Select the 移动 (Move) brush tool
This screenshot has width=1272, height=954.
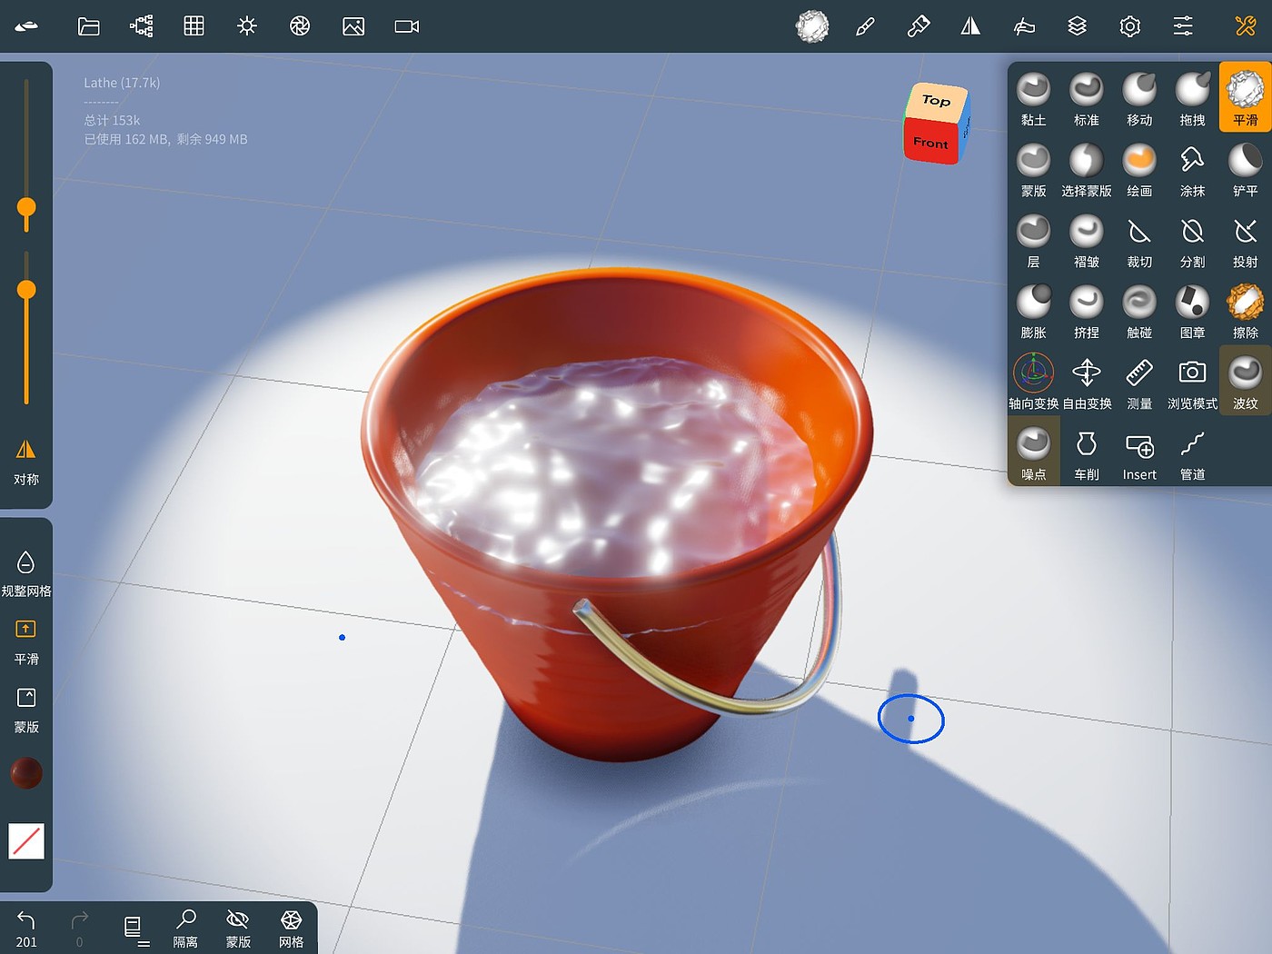[x=1139, y=98]
